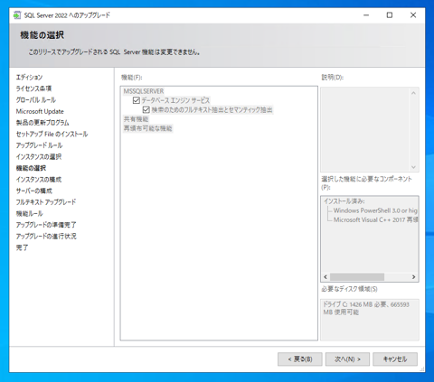This screenshot has width=434, height=382.
Task: Select the アップグレードの進行状況 step
Action: coord(46,237)
